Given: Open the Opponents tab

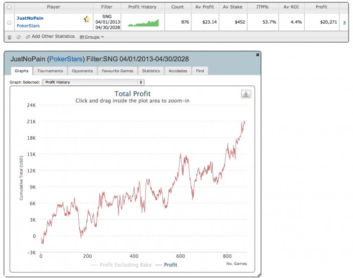Looking at the screenshot, I should point(82,71).
